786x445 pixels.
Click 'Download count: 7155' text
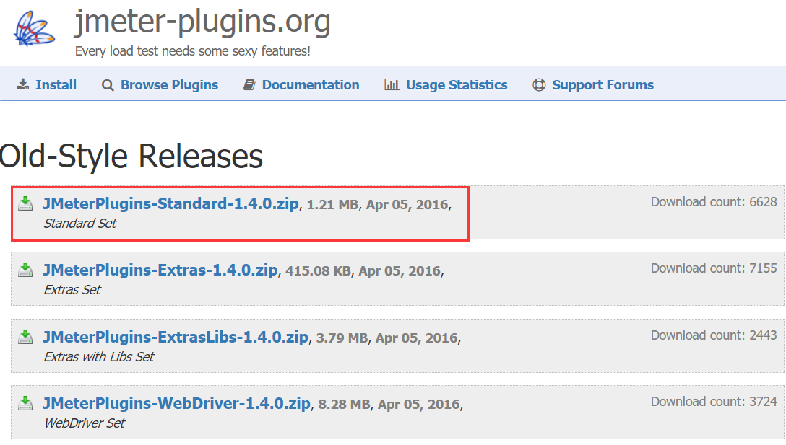point(714,268)
